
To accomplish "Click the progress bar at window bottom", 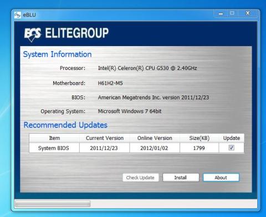I will (x=53, y=204).
